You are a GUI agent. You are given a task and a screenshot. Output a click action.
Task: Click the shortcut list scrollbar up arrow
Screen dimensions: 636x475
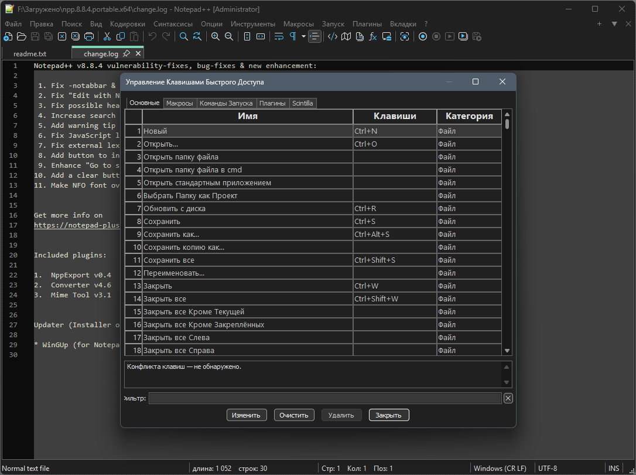pos(507,114)
